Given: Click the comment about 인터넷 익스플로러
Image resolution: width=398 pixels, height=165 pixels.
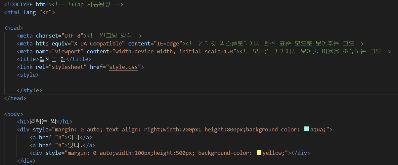Looking at the screenshot, I should click(x=275, y=43).
